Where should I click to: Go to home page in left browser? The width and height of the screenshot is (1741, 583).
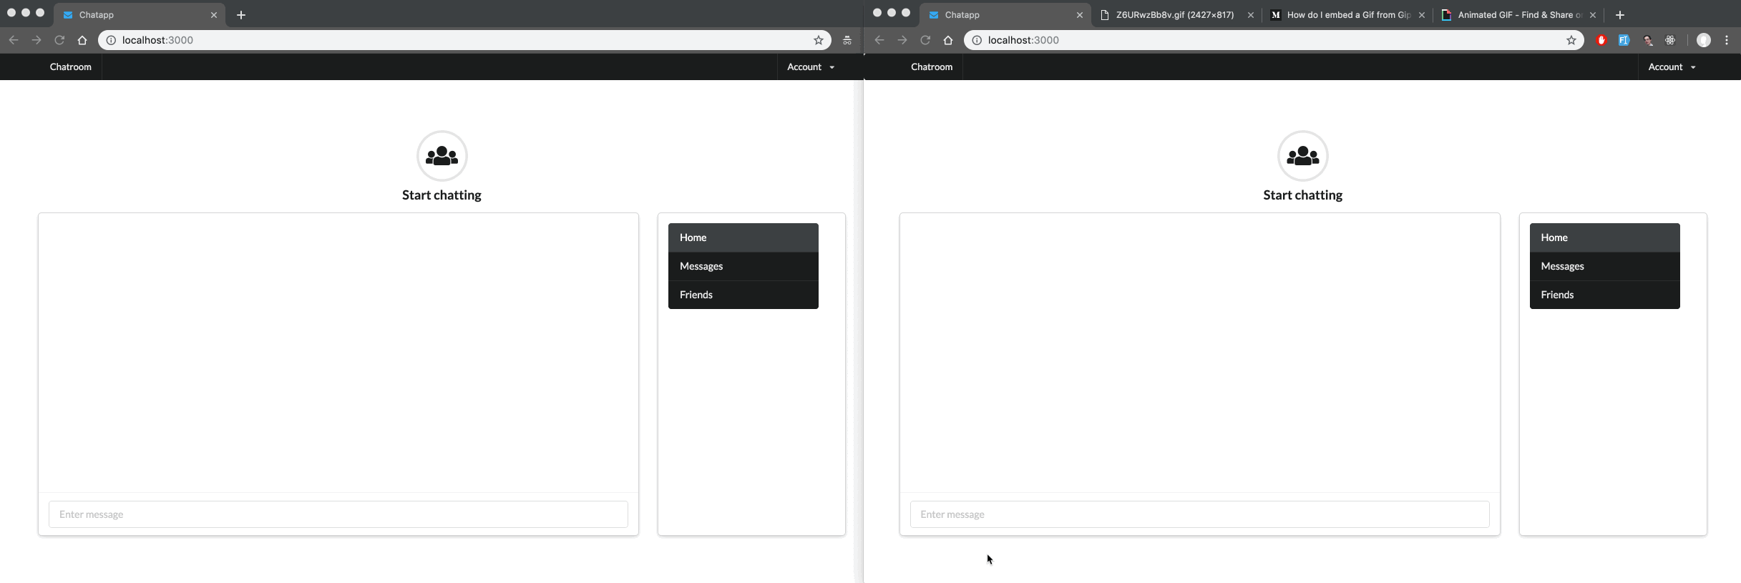click(82, 40)
